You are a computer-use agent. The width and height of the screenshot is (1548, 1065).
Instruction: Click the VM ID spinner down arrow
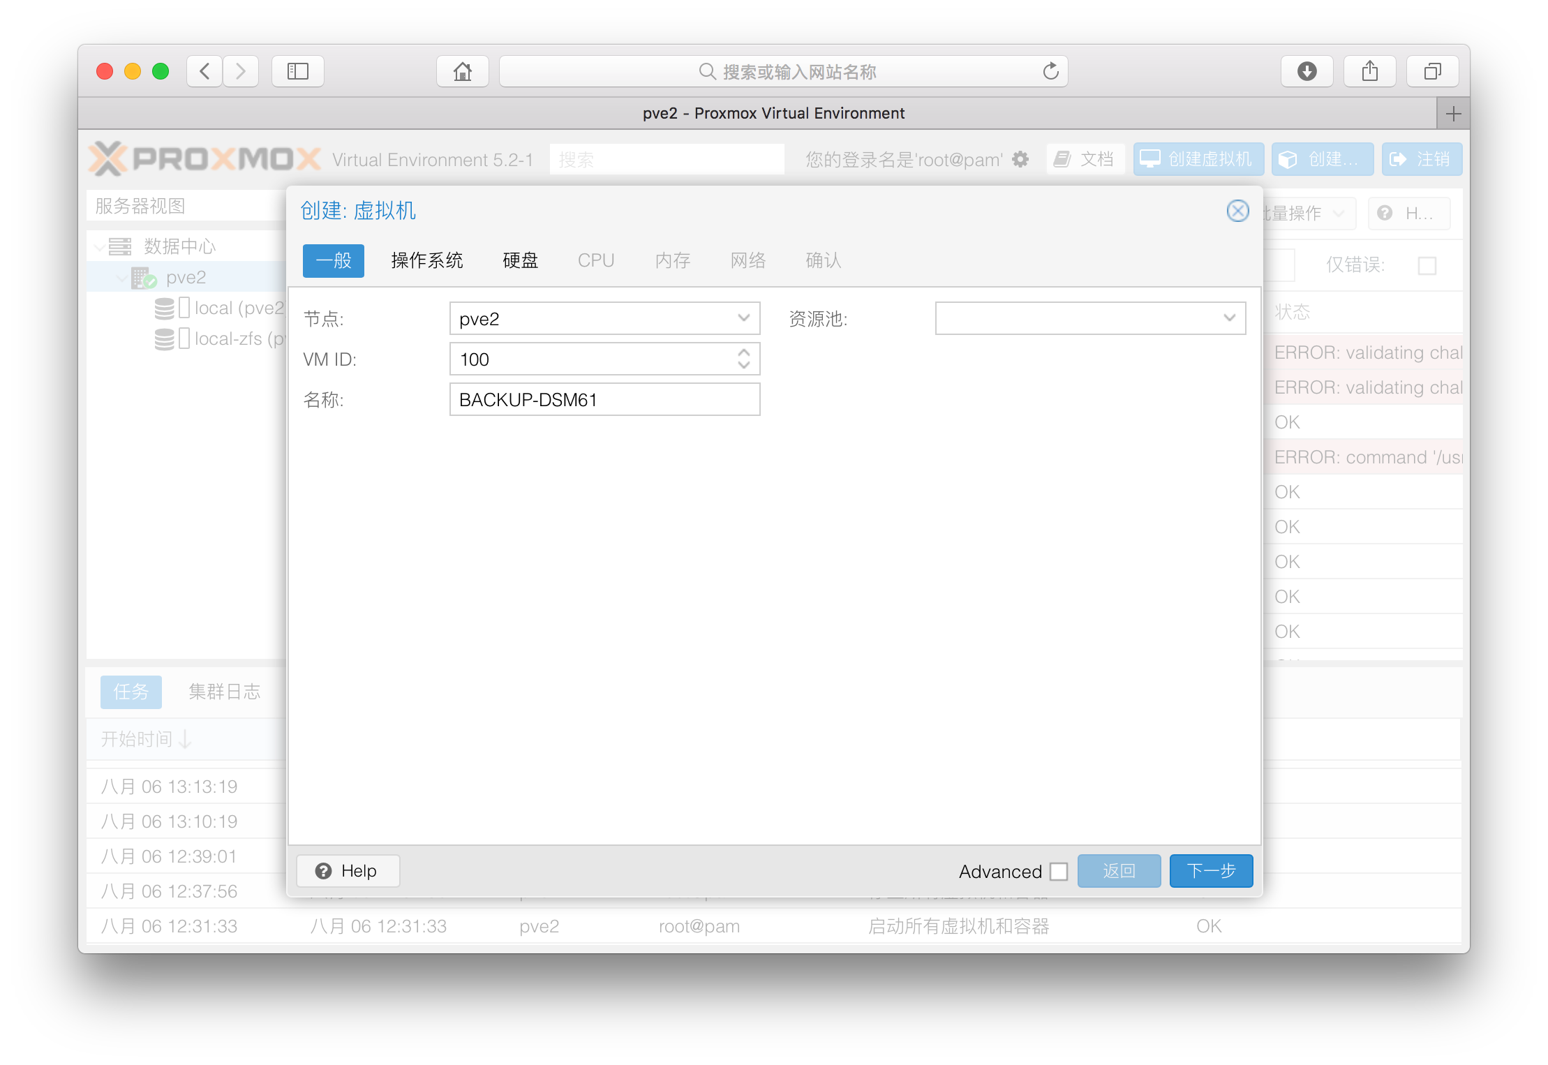point(744,365)
